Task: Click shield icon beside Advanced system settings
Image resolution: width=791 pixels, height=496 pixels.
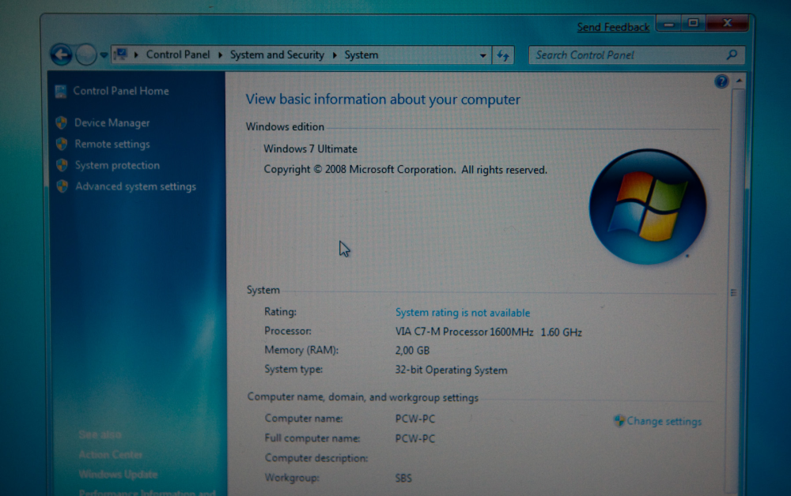Action: tap(62, 186)
